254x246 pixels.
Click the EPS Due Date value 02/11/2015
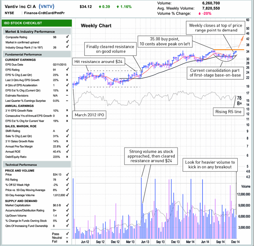tap(60, 64)
